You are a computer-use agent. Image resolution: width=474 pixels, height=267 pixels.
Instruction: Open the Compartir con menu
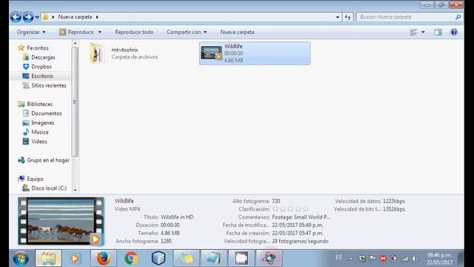[187, 32]
